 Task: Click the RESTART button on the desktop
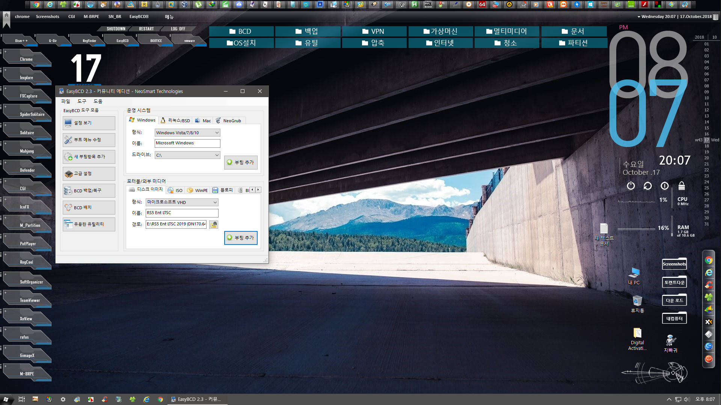pos(146,29)
